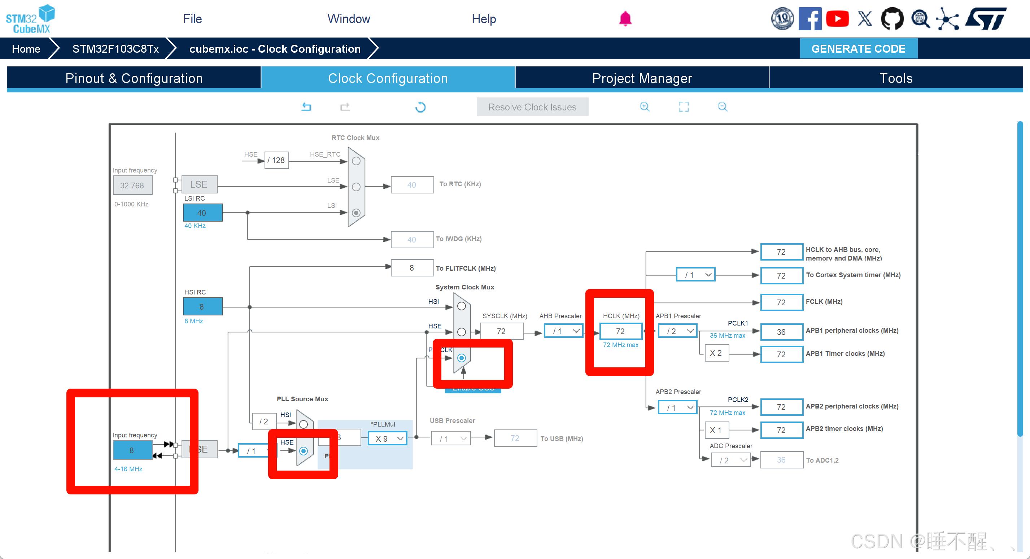Click the Resolve Clock Issues button
The width and height of the screenshot is (1030, 559).
pyautogui.click(x=532, y=107)
